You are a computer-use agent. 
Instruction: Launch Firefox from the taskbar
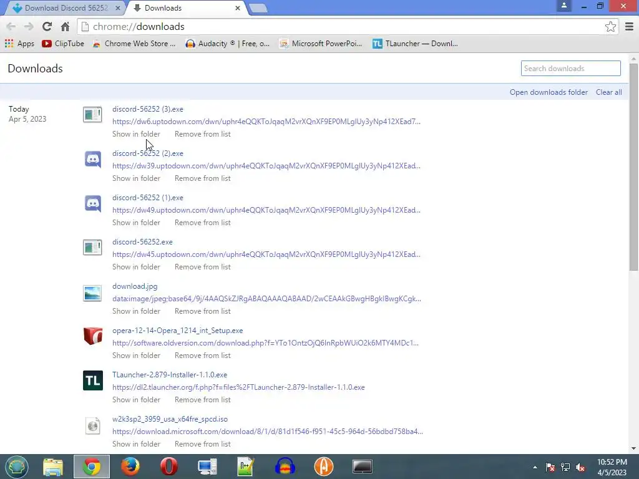pyautogui.click(x=130, y=467)
